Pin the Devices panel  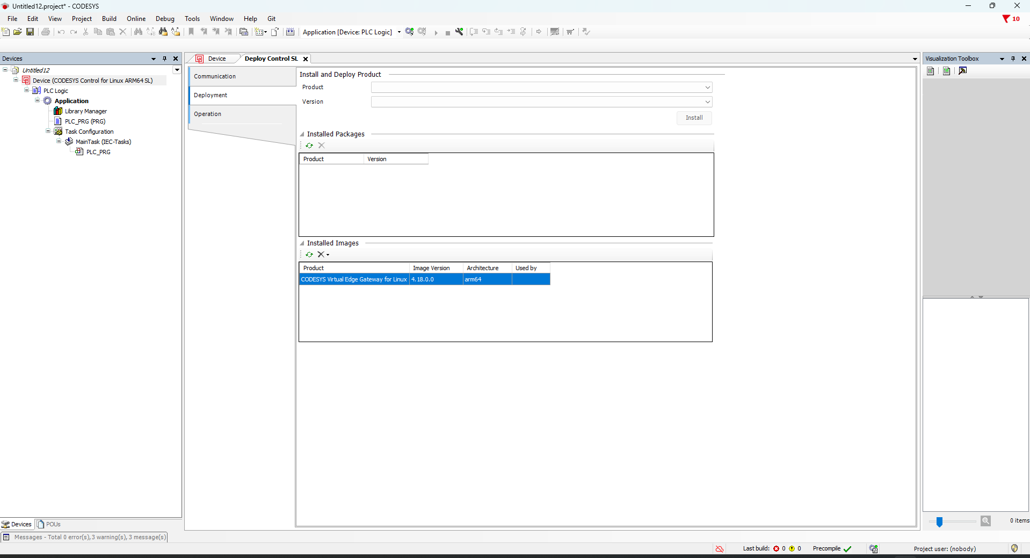164,59
